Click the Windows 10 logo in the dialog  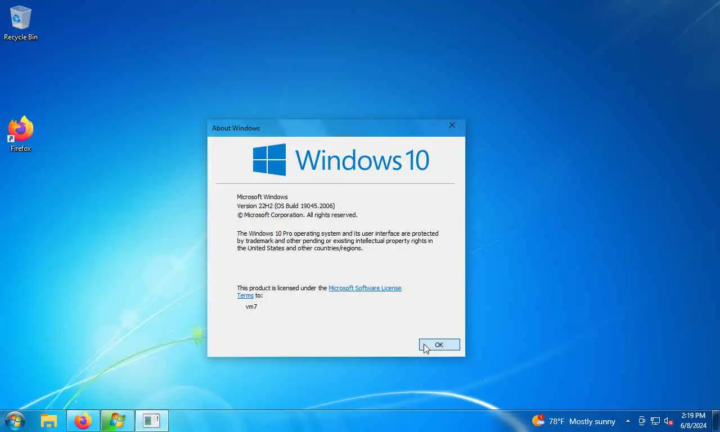click(341, 160)
